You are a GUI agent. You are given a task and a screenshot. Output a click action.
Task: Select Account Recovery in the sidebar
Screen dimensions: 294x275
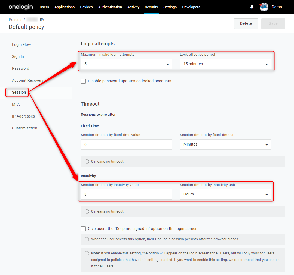coord(28,81)
